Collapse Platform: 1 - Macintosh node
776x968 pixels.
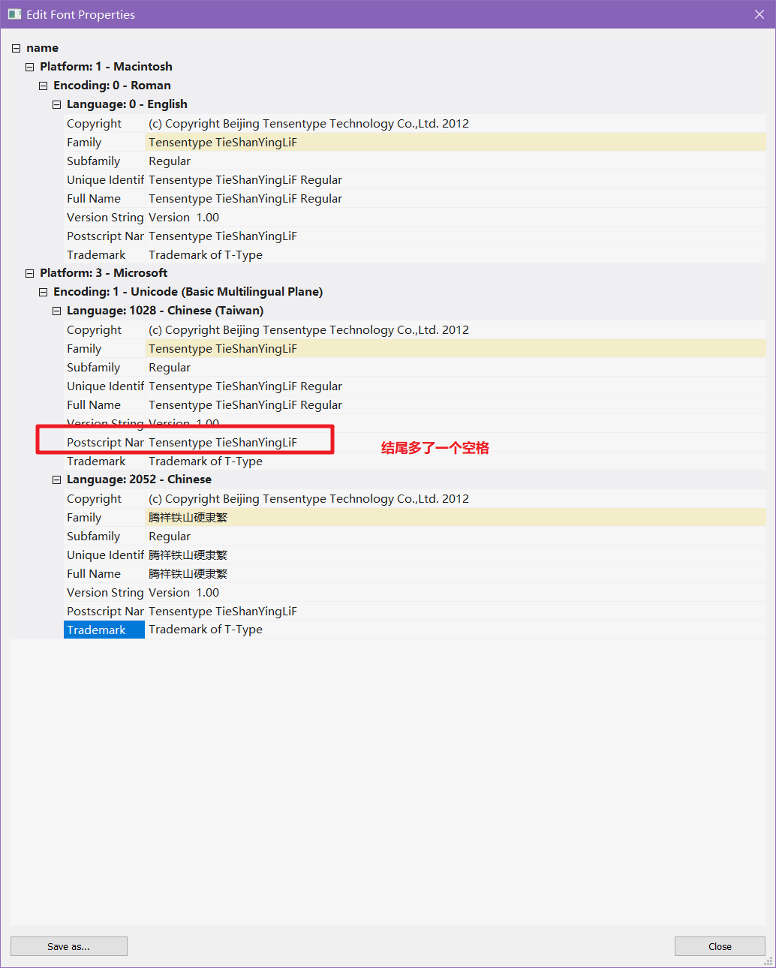click(x=29, y=67)
